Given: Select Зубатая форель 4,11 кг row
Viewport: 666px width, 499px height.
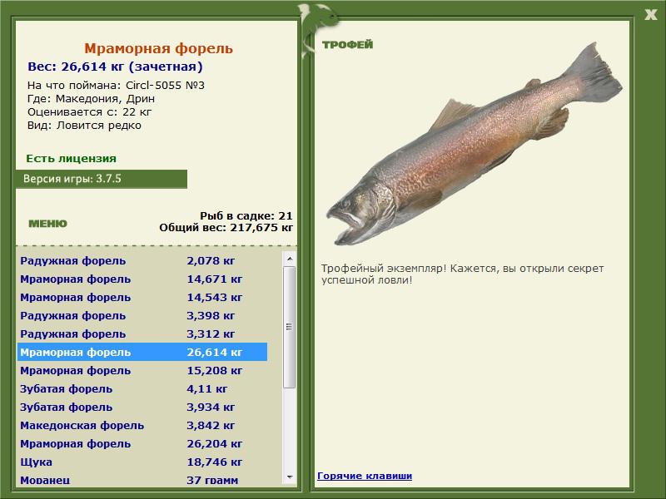Looking at the screenshot, I should click(x=142, y=389).
